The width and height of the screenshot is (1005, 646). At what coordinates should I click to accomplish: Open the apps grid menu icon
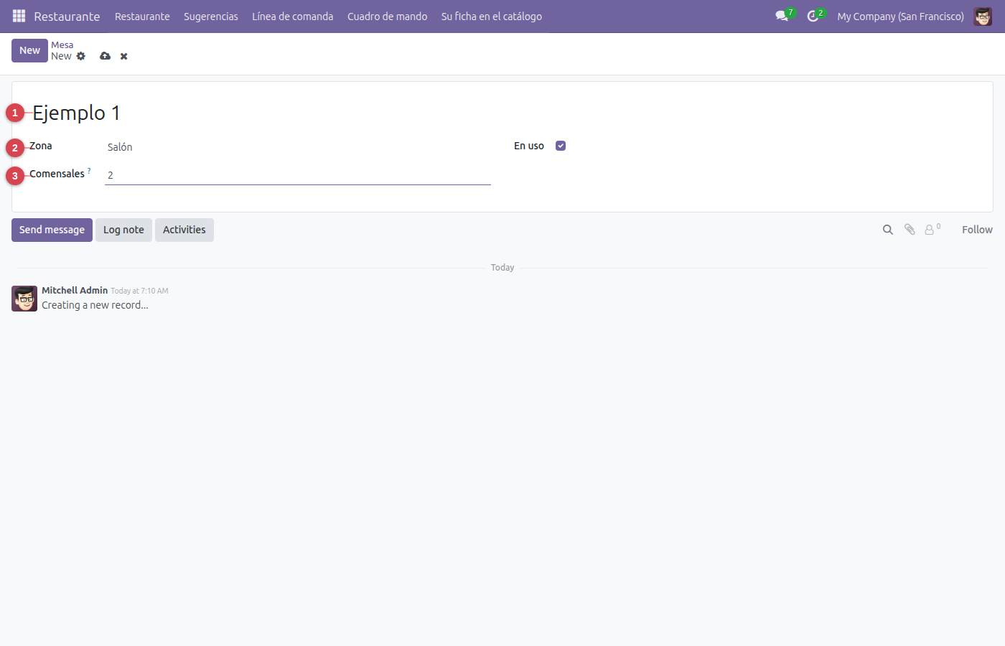point(19,16)
